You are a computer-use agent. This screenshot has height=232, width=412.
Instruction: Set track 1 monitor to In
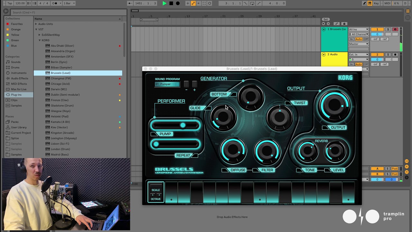(351, 39)
